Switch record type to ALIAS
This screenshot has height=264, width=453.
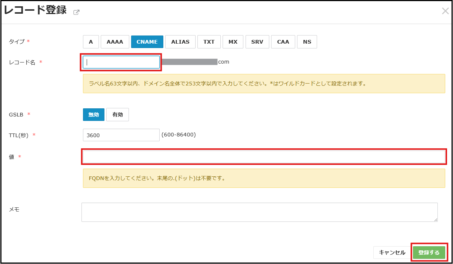[x=180, y=42]
